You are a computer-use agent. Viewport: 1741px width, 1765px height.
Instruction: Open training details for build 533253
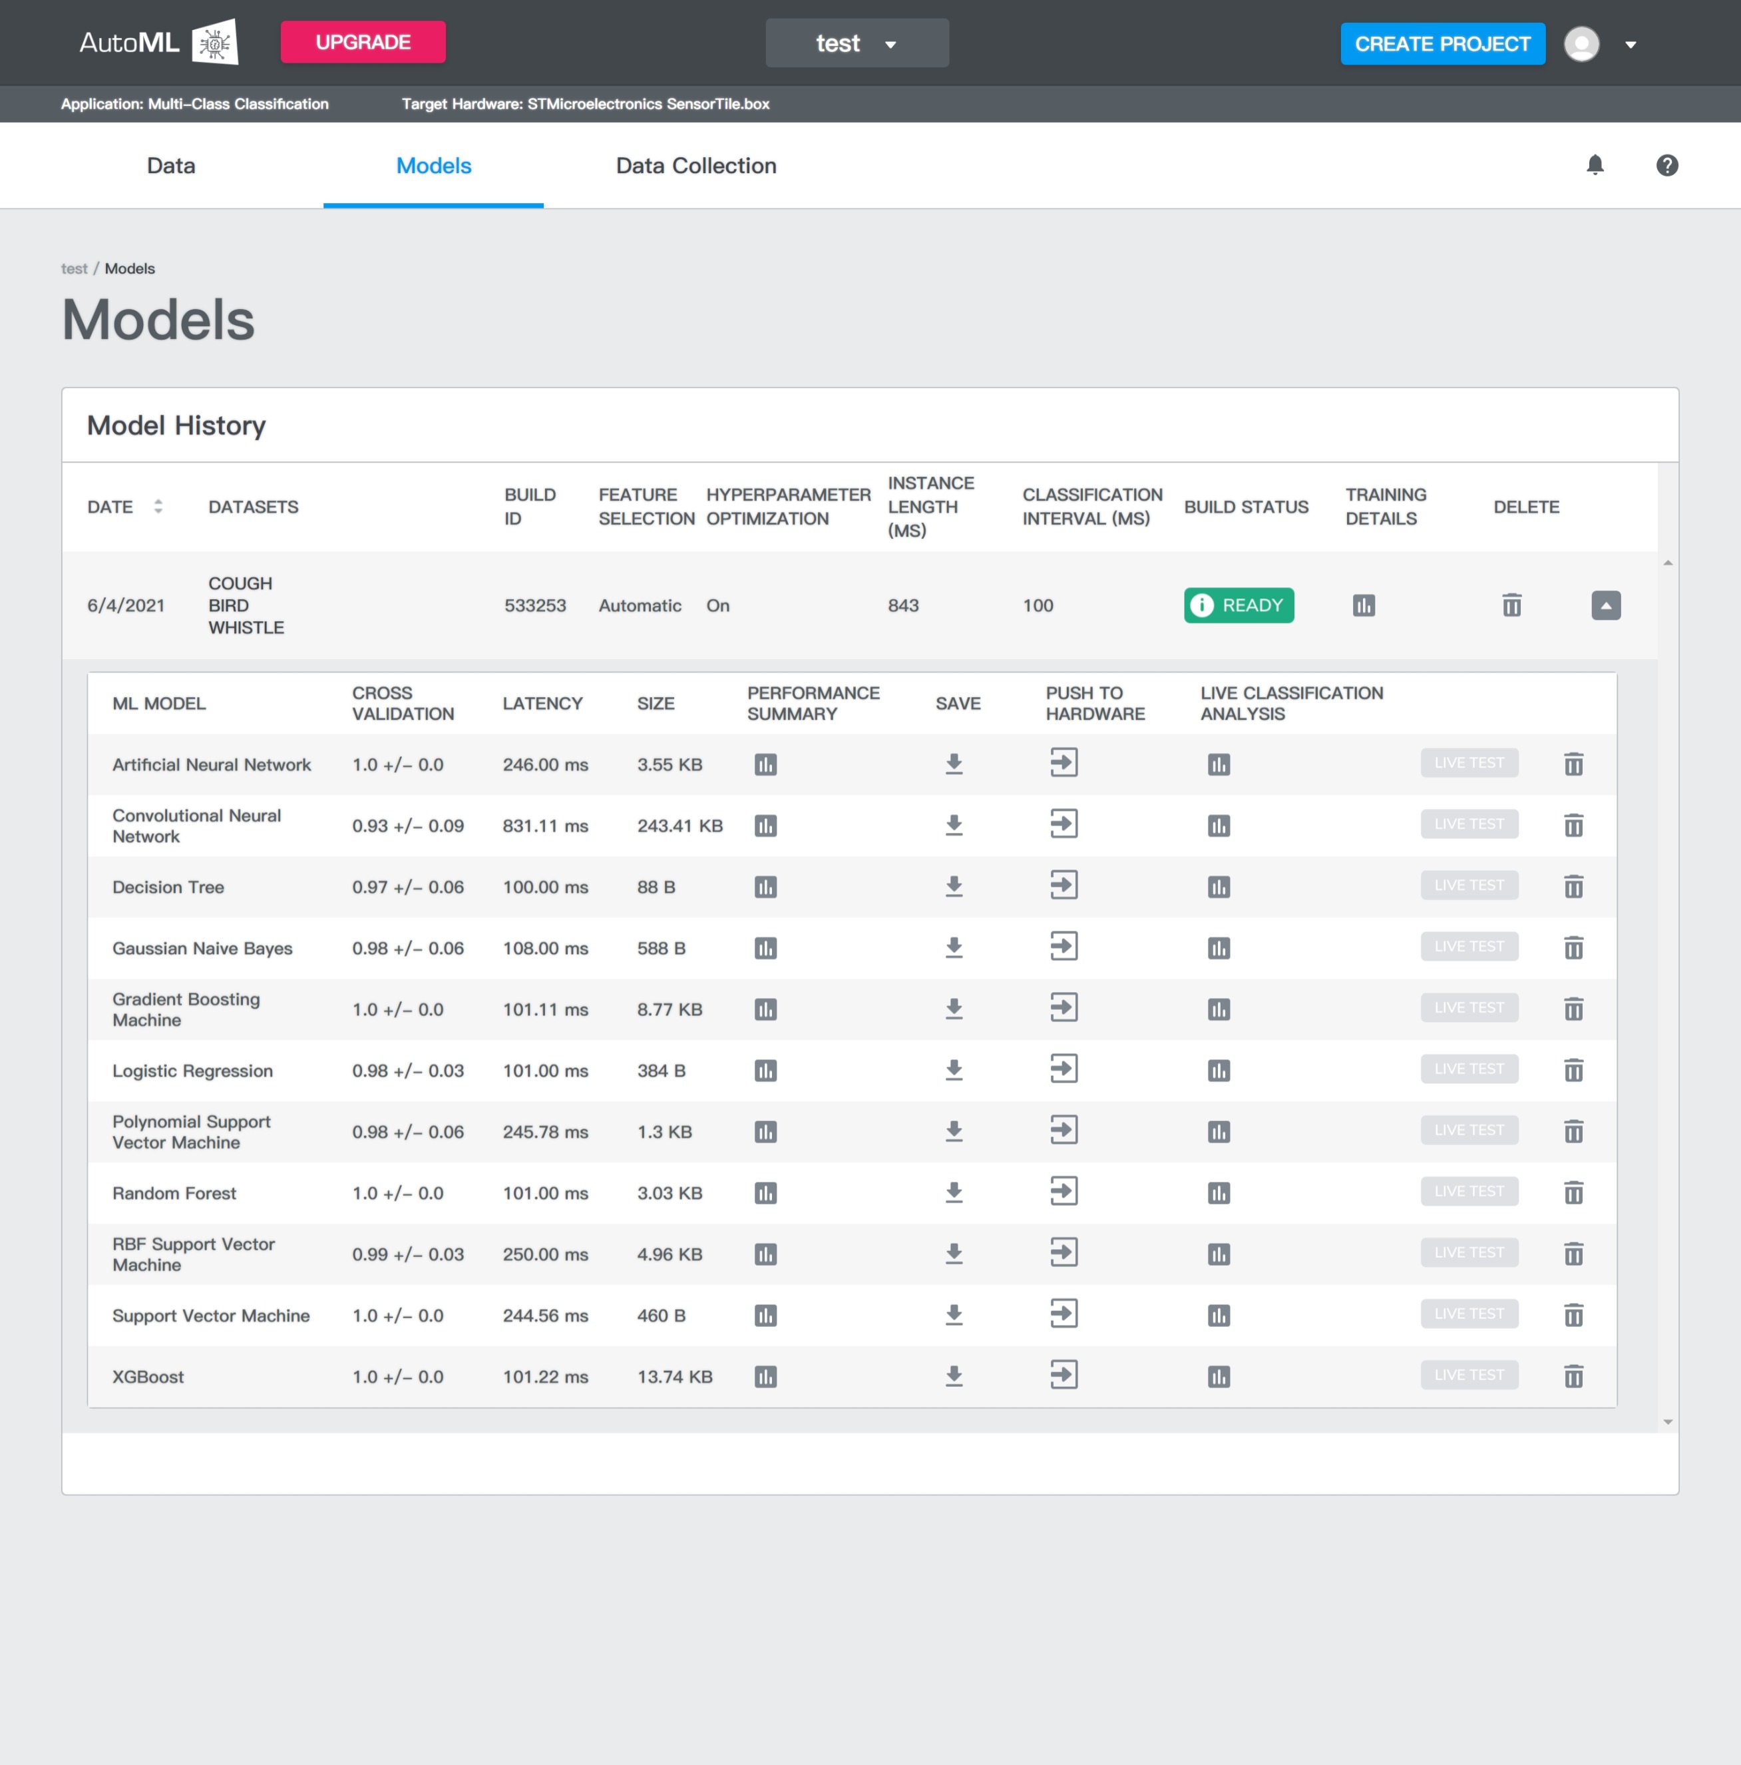(x=1364, y=606)
